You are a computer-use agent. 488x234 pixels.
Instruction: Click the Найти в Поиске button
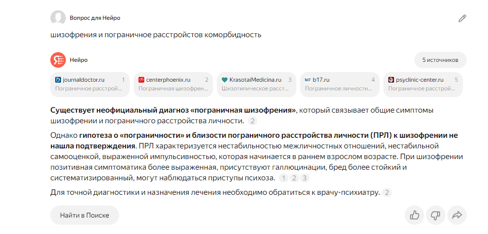click(85, 215)
